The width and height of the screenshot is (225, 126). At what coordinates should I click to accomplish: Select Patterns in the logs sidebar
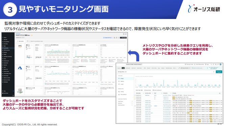coord(122,81)
